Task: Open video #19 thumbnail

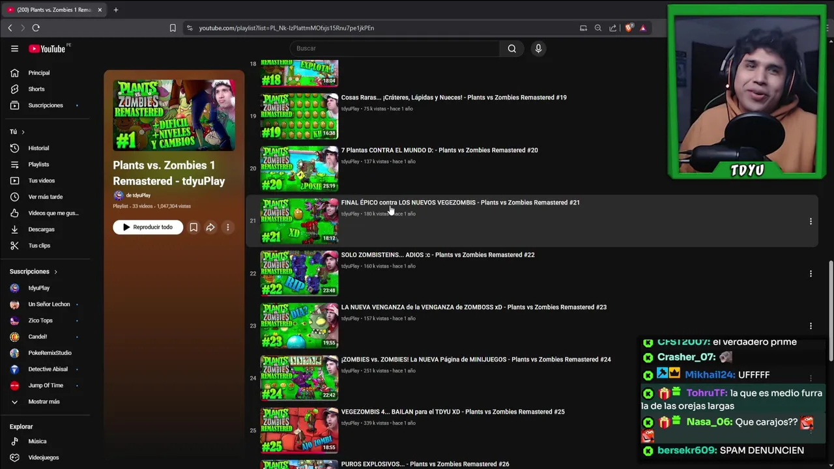Action: tap(300, 117)
